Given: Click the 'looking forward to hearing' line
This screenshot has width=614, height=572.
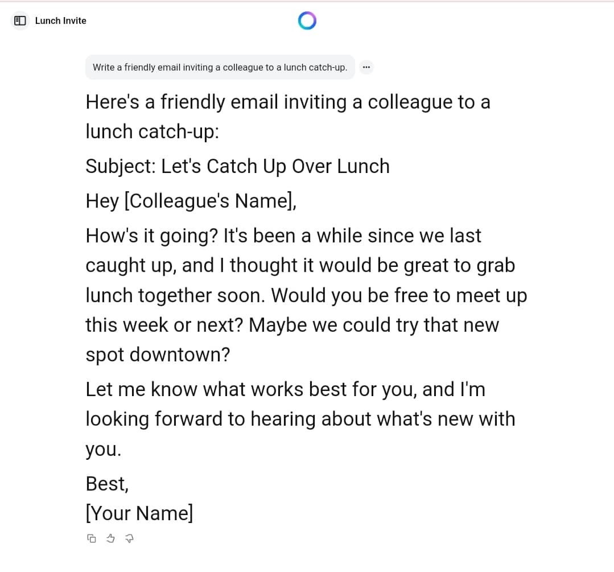Looking at the screenshot, I should click(300, 419).
